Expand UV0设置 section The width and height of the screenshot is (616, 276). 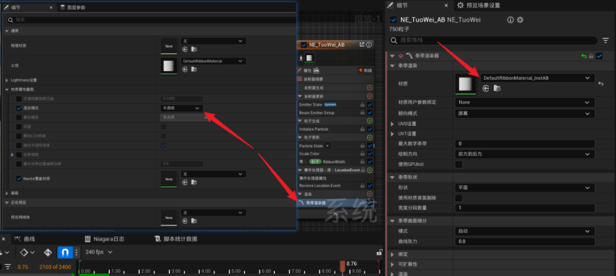click(x=392, y=124)
